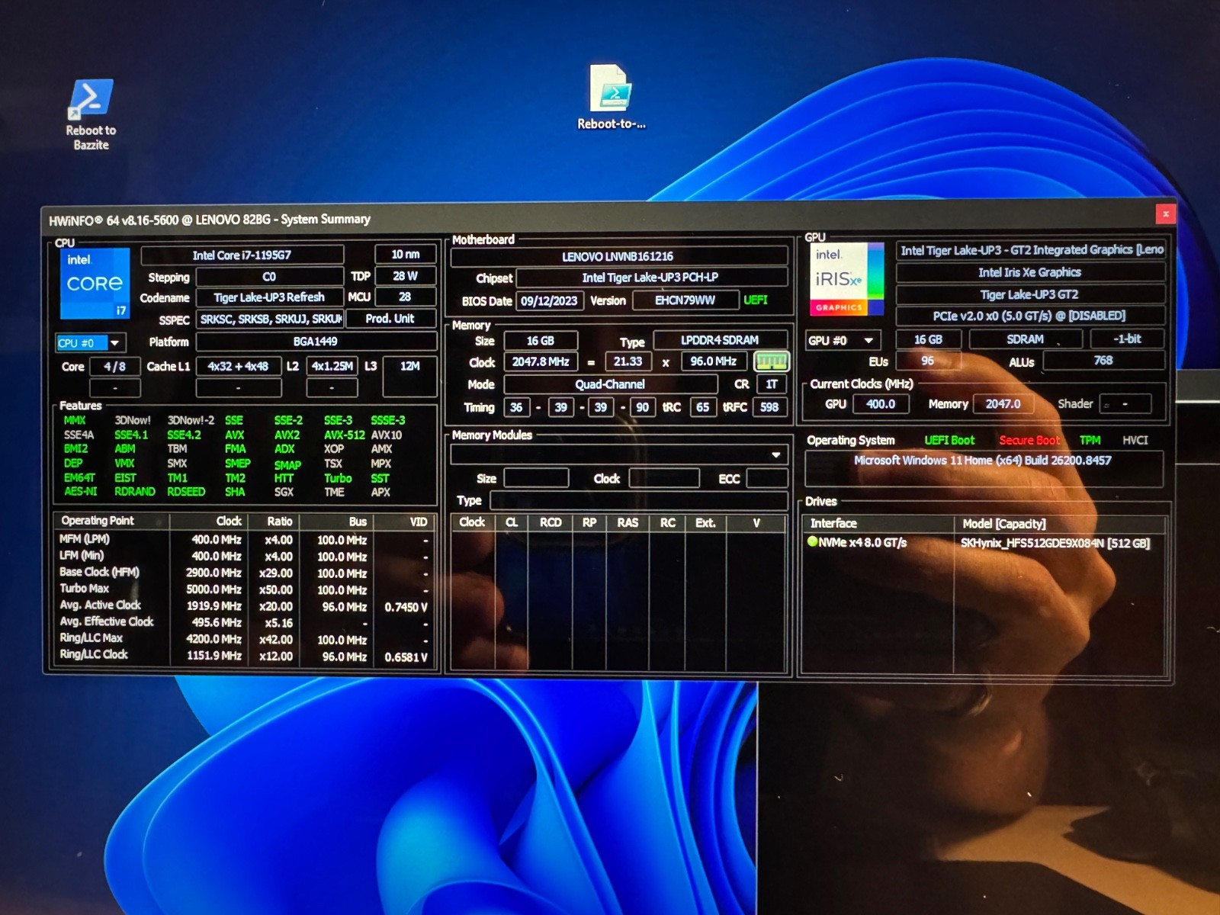The image size is (1220, 915).
Task: Click the BGA1449 platform field
Action: [316, 342]
